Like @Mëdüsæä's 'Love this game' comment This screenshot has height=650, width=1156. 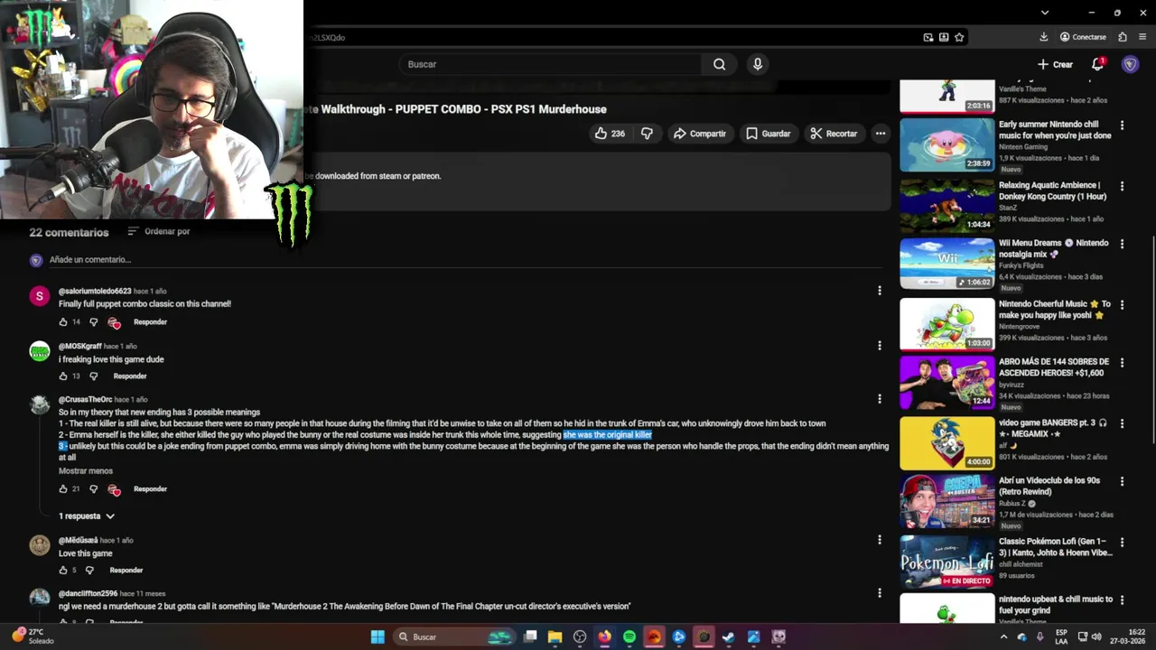pos(63,571)
